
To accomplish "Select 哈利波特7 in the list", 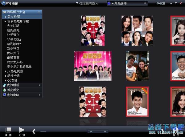I will pos(14,44).
